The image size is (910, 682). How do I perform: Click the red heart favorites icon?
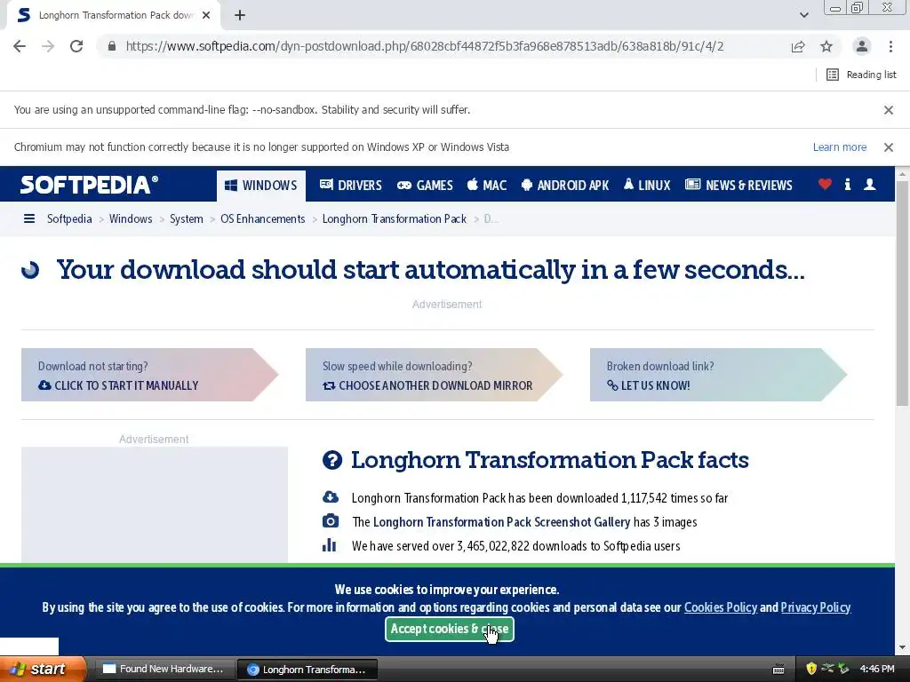coord(825,185)
